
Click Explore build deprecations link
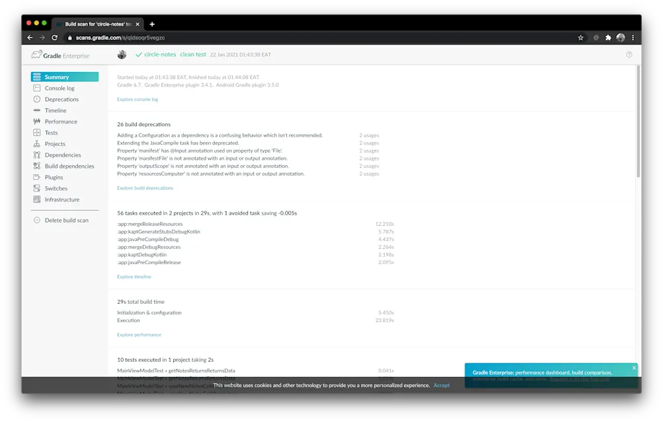145,188
